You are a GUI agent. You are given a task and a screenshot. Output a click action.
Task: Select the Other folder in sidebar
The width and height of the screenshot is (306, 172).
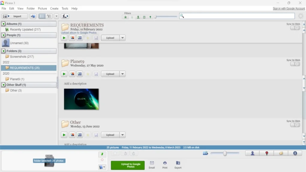tap(16, 90)
